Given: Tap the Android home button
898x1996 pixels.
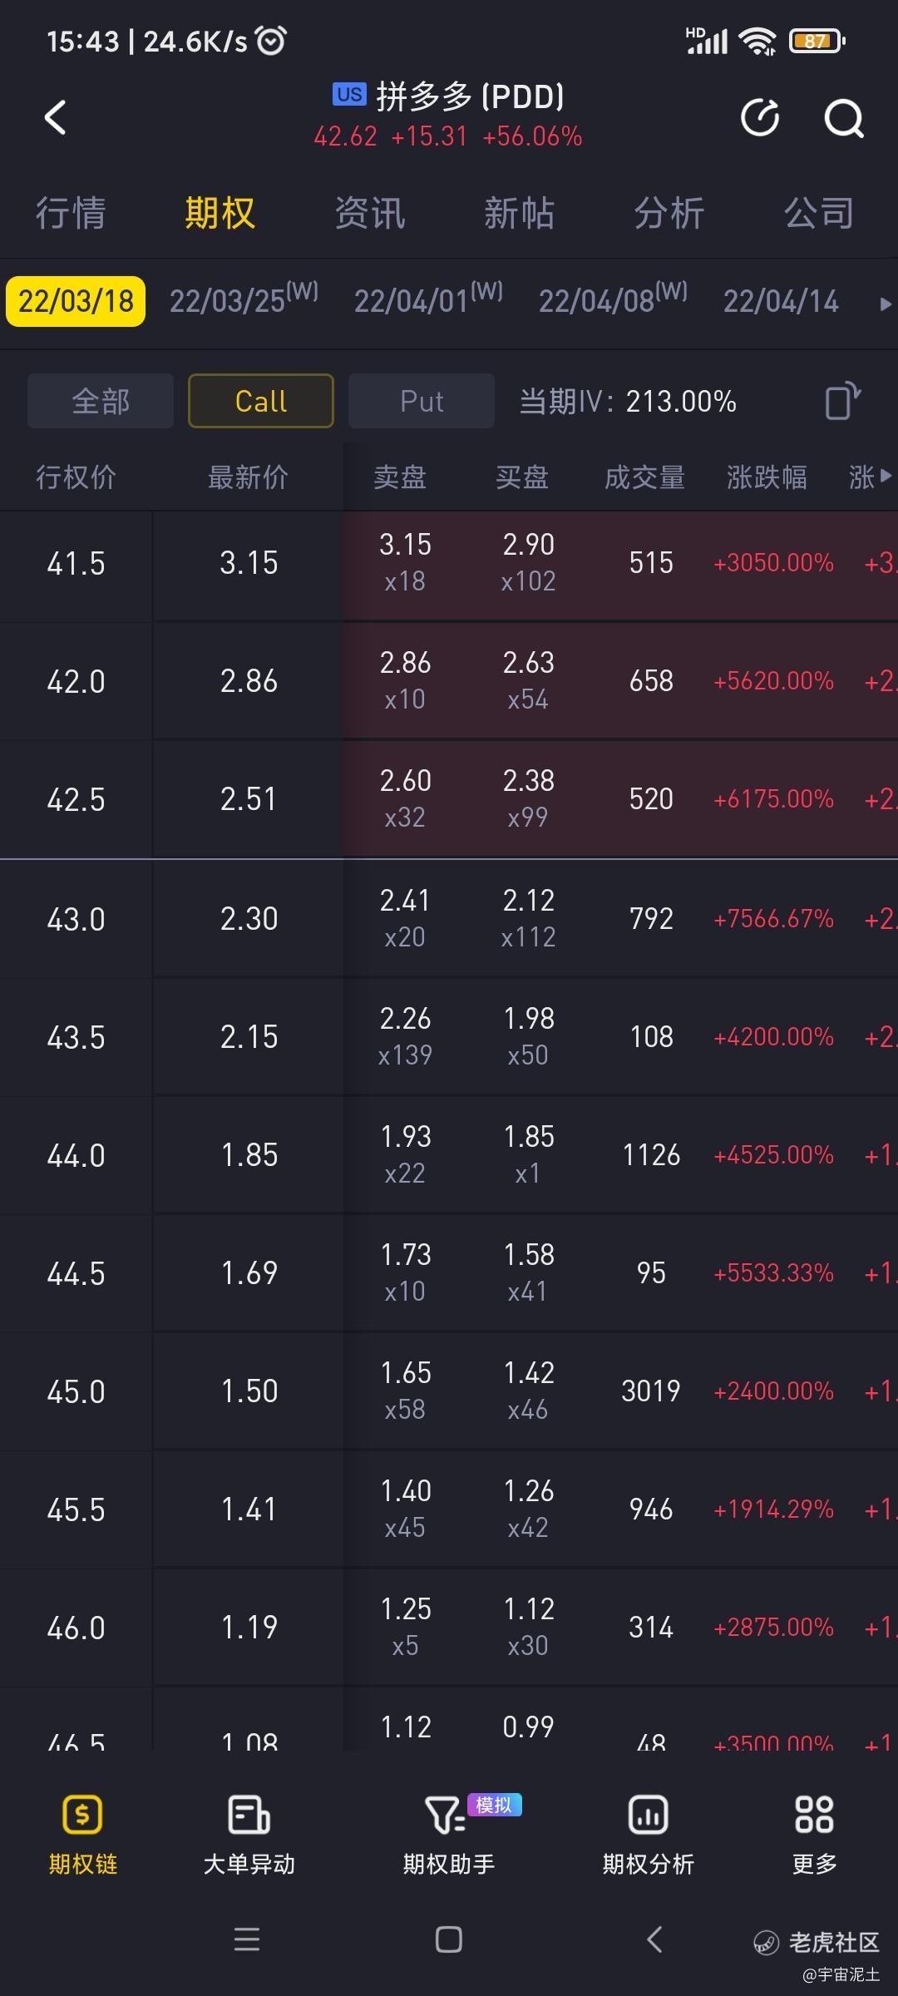Looking at the screenshot, I should pos(449,1939).
